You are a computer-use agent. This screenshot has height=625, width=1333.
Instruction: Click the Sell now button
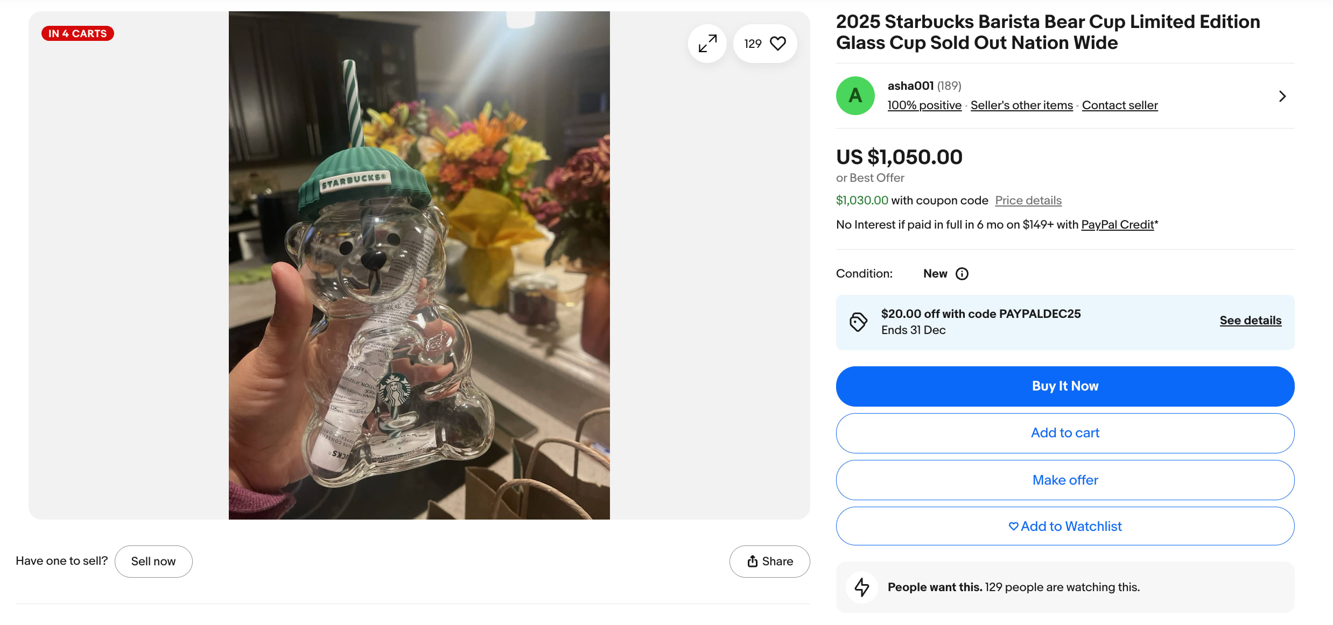pos(153,562)
